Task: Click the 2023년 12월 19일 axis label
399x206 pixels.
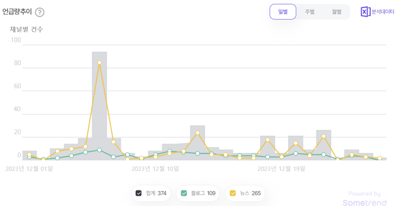Action: pyautogui.click(x=281, y=169)
